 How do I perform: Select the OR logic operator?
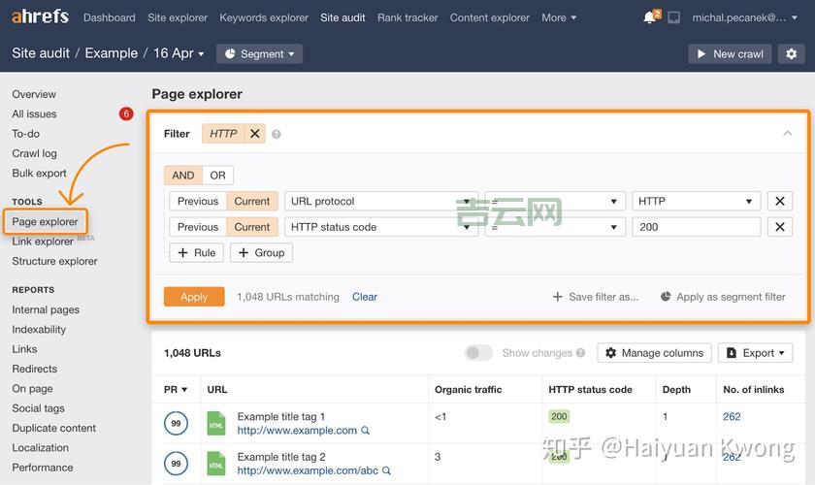click(x=217, y=176)
